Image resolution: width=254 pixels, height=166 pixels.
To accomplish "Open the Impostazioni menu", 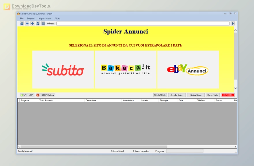I will pos(45,19).
